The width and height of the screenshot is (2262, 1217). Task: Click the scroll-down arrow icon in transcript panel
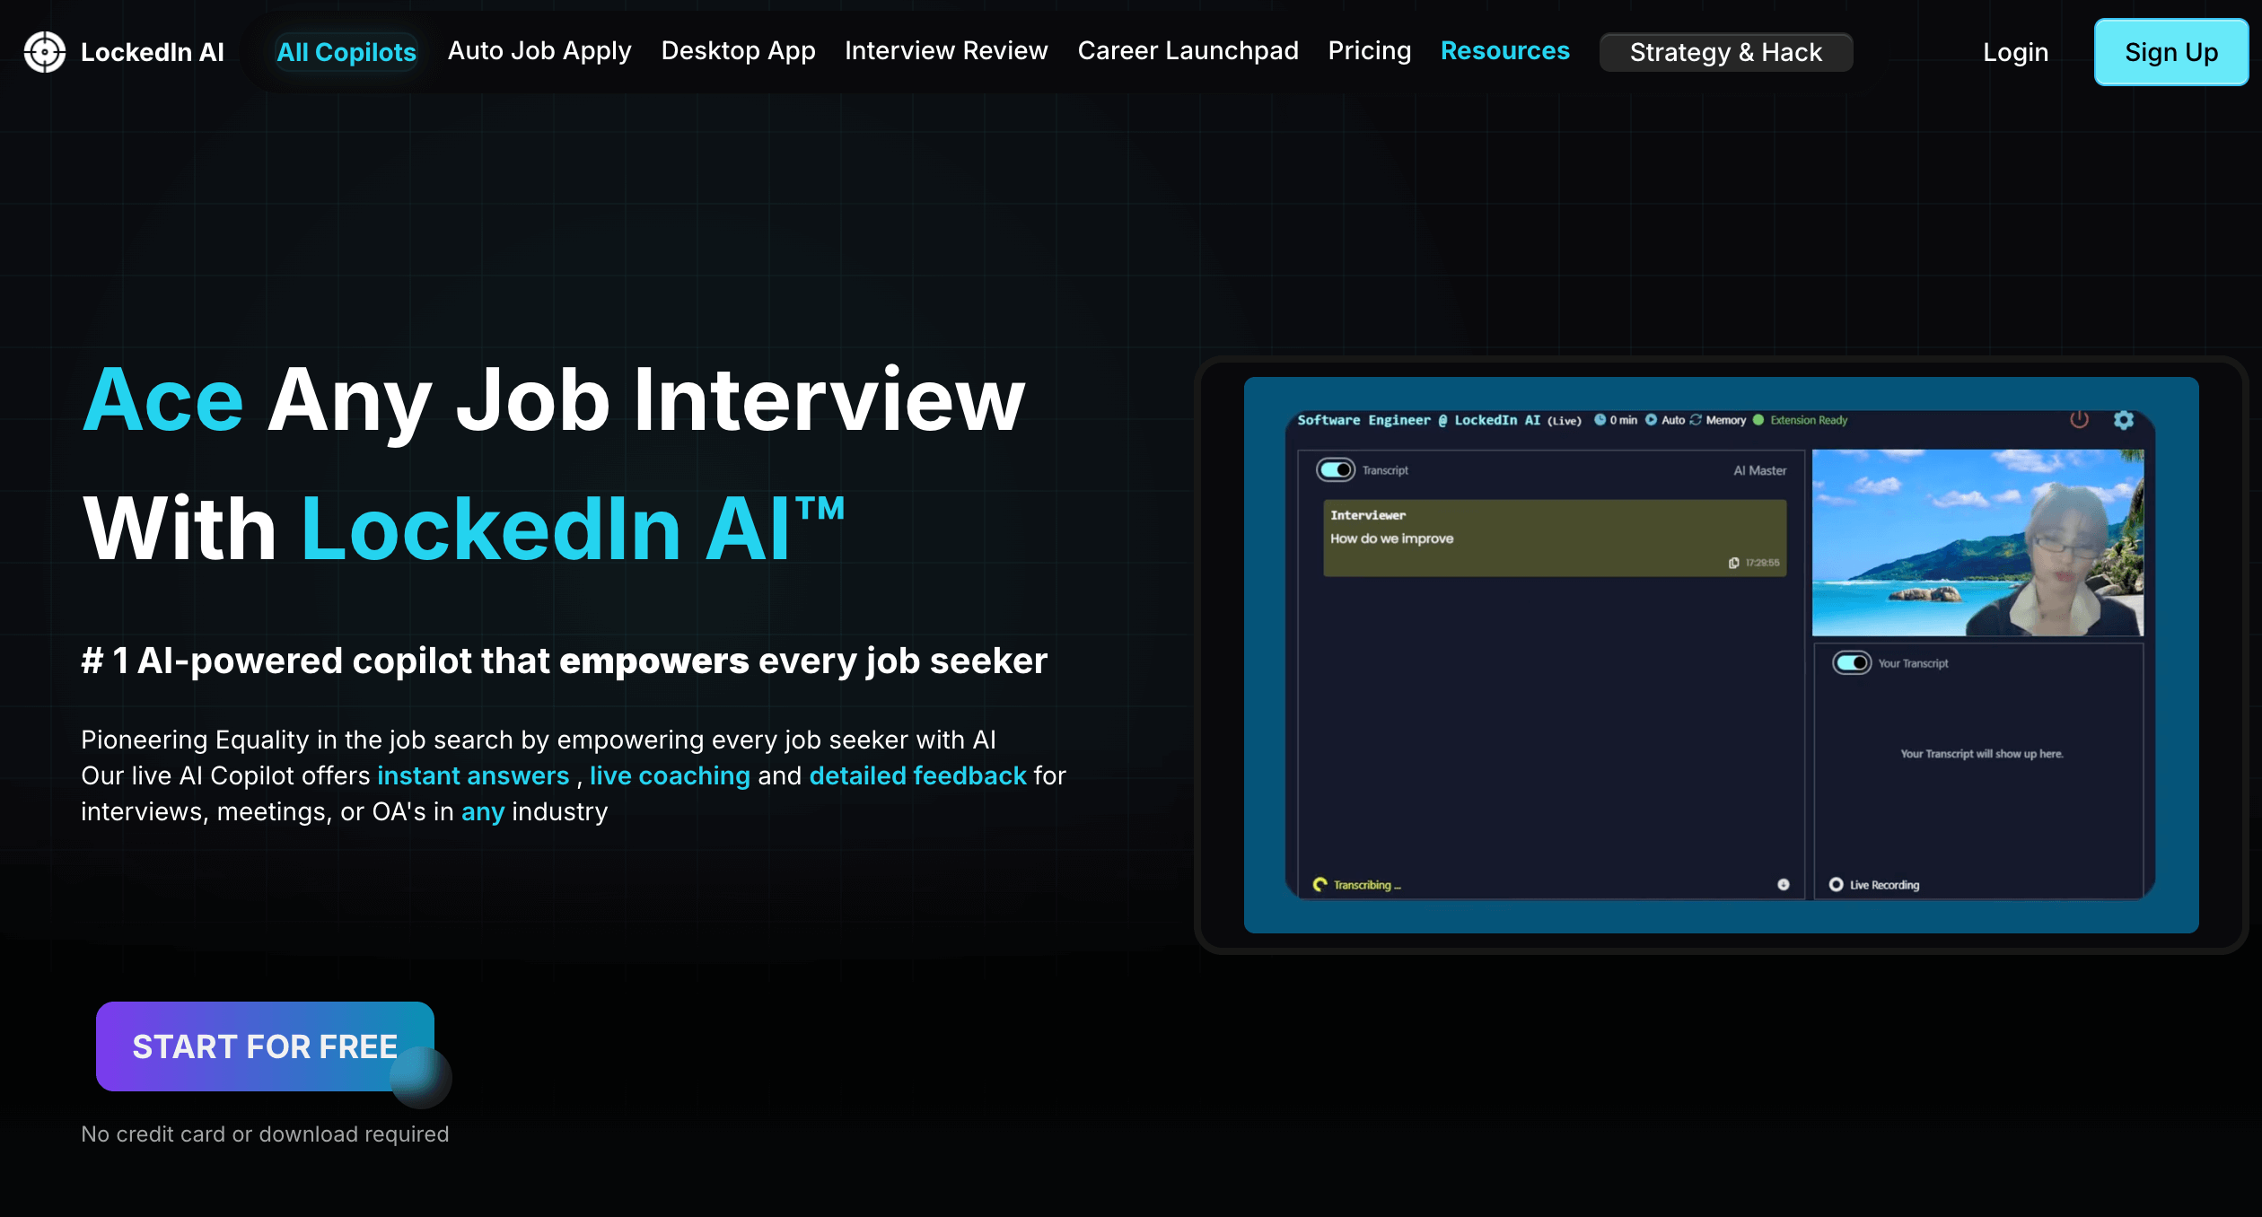pos(1783,885)
